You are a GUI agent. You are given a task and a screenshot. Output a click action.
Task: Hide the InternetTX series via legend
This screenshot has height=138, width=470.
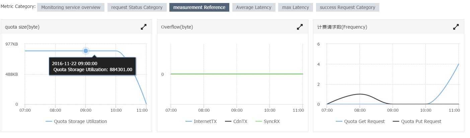(x=201, y=121)
